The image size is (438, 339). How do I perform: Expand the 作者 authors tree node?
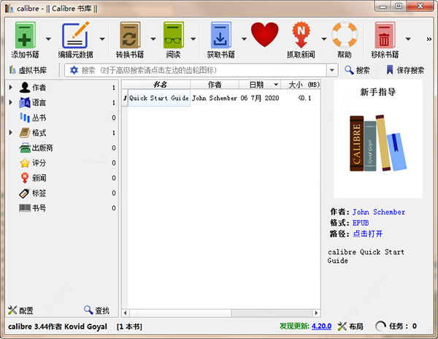11,87
